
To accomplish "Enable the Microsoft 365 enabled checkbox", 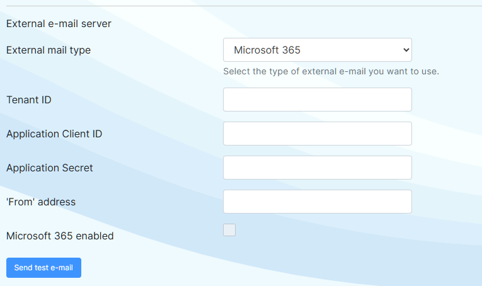I will 229,230.
